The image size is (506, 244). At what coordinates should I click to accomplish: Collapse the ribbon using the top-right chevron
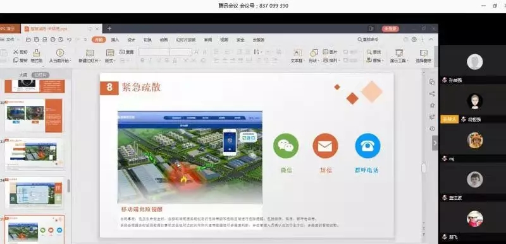click(x=431, y=39)
